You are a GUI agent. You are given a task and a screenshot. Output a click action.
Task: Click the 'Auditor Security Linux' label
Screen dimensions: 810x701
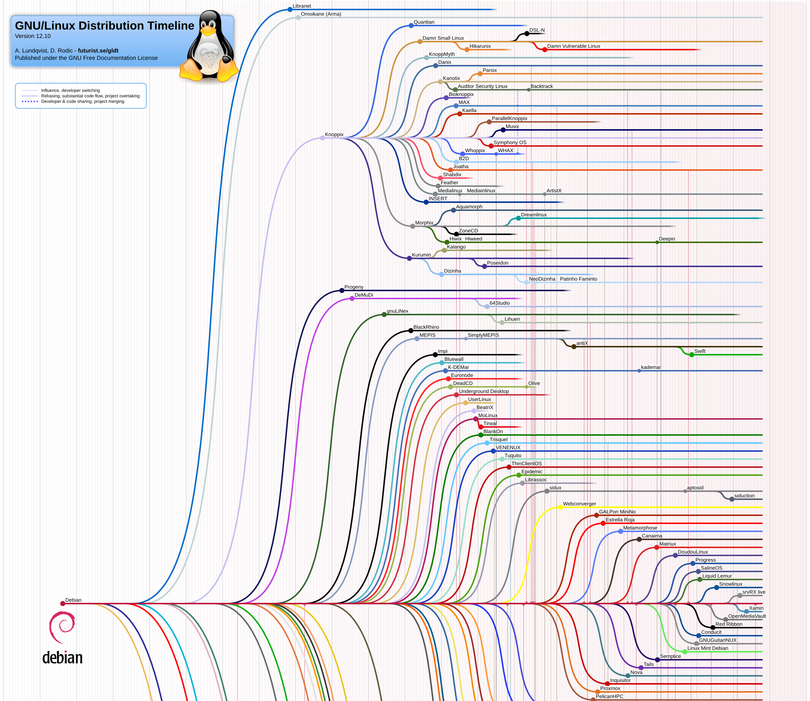[483, 86]
